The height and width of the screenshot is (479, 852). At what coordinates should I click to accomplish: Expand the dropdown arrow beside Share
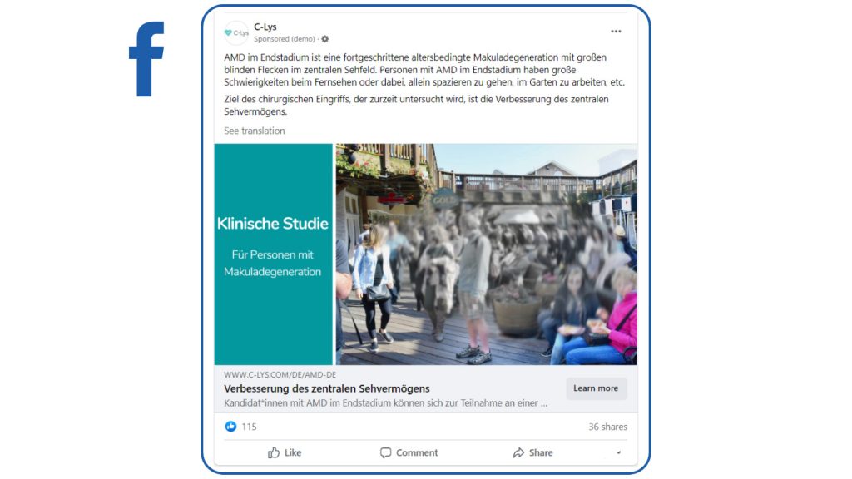coord(618,452)
